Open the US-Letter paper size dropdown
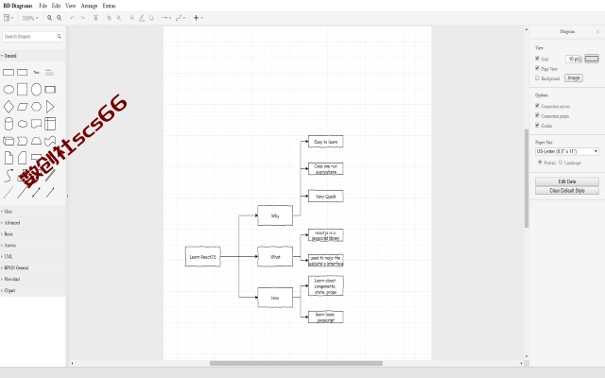This screenshot has height=378, width=605. click(567, 151)
